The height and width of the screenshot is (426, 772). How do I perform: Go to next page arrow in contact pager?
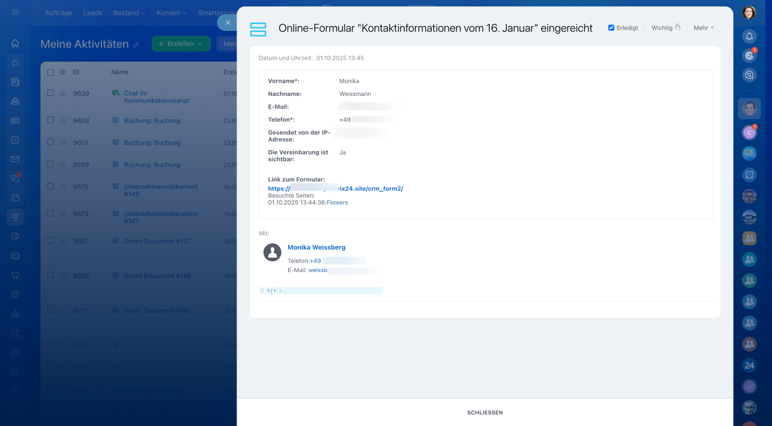coord(280,291)
